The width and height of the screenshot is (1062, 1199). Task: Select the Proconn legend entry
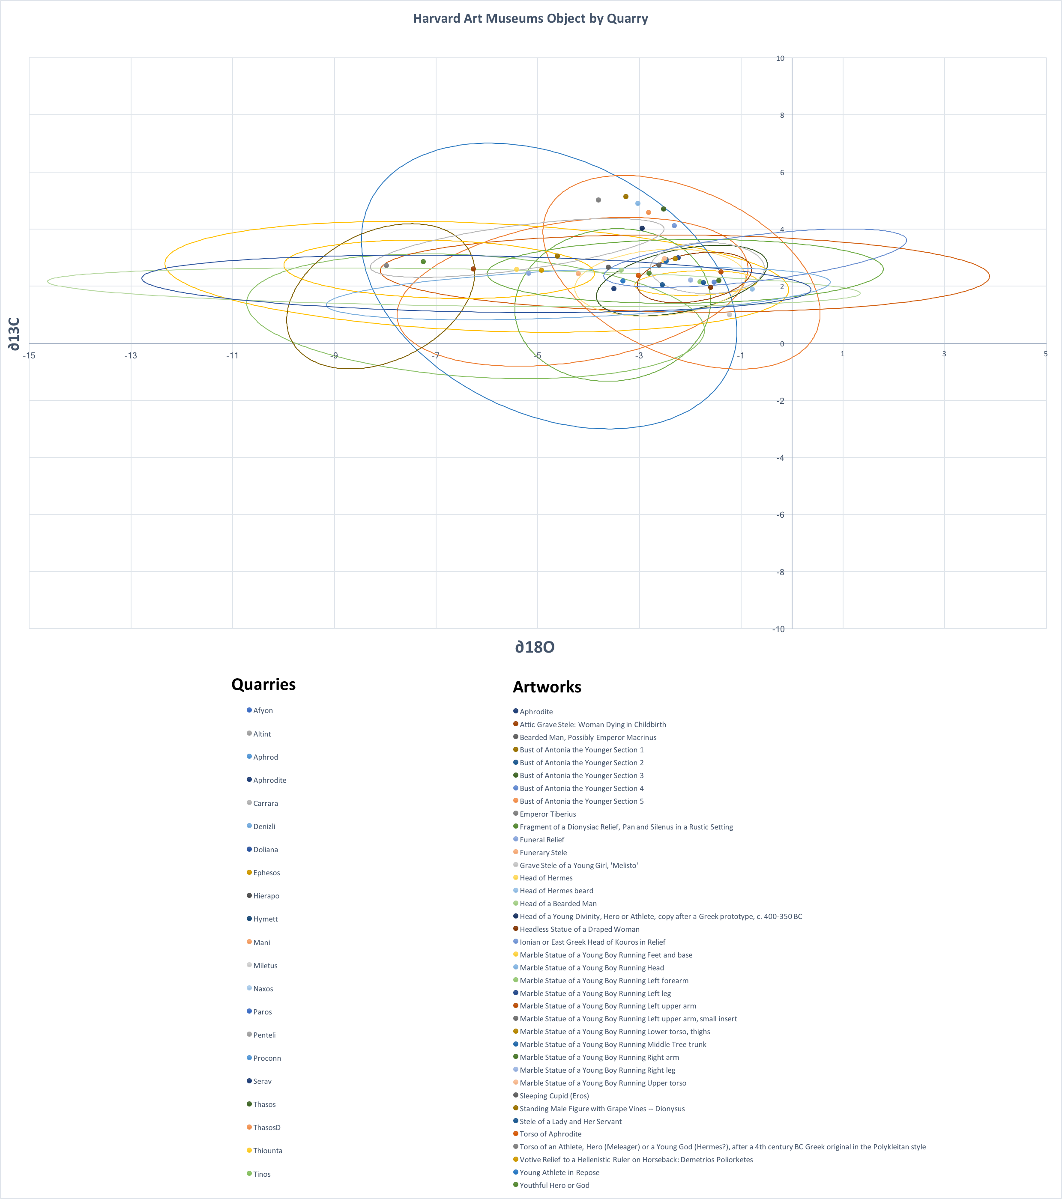click(267, 1058)
